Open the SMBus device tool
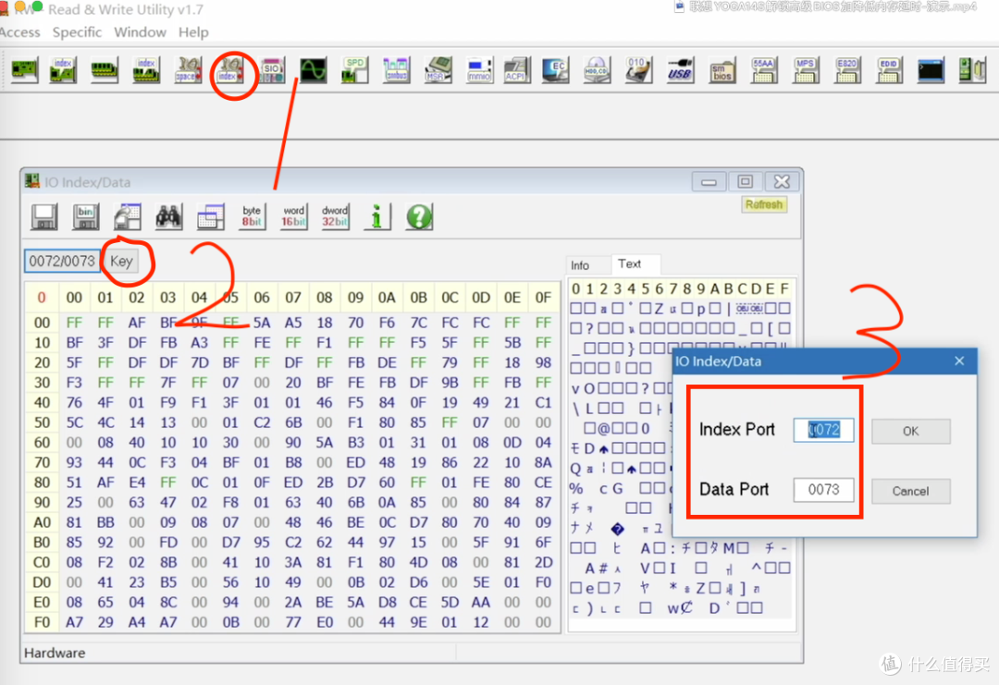 pos(396,70)
